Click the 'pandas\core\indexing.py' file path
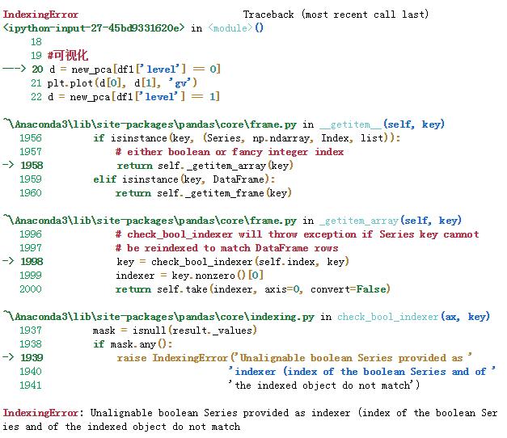507x438 pixels. [246, 317]
